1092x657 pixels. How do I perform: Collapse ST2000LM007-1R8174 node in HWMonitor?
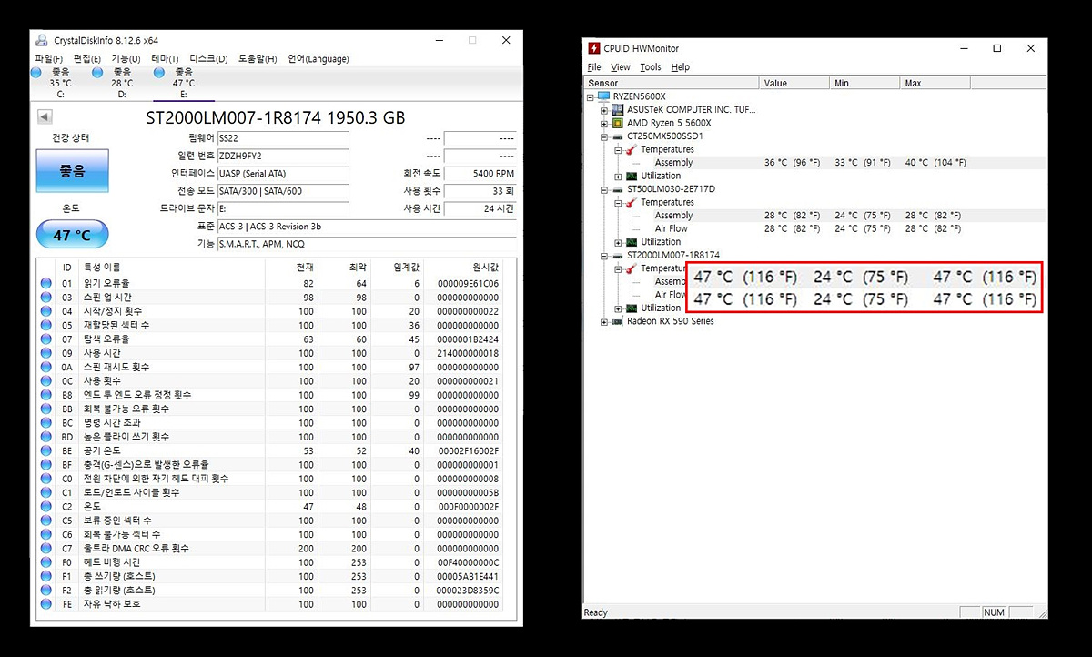[x=604, y=256]
